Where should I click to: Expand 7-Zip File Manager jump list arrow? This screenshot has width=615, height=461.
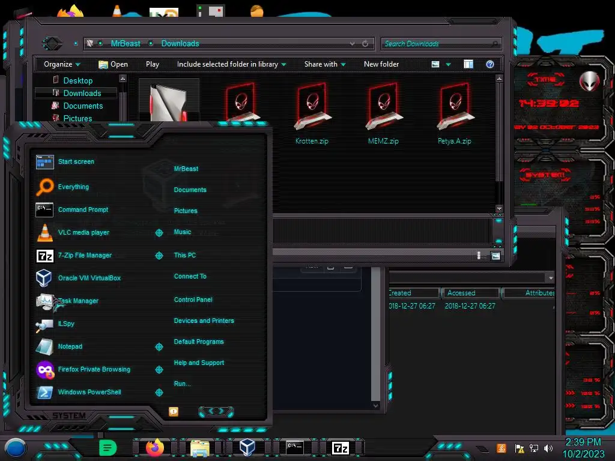(x=159, y=256)
